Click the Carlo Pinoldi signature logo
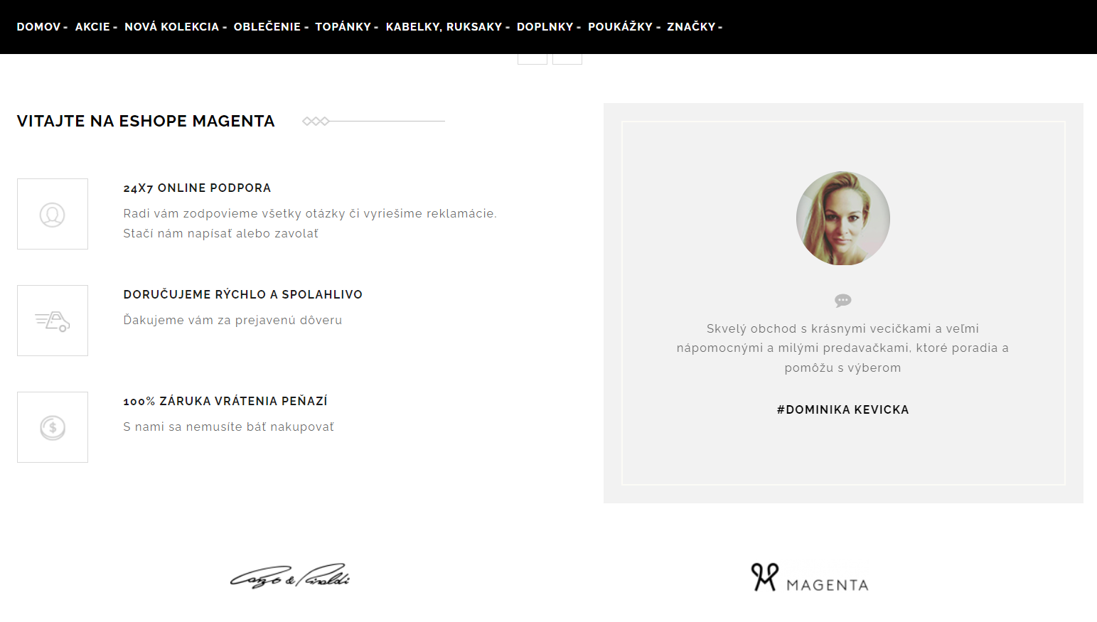Screen dimensions: 1097x622 290,577
